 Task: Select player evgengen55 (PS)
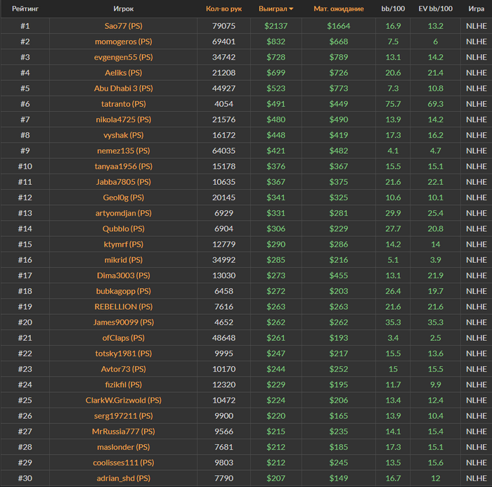[x=124, y=57]
